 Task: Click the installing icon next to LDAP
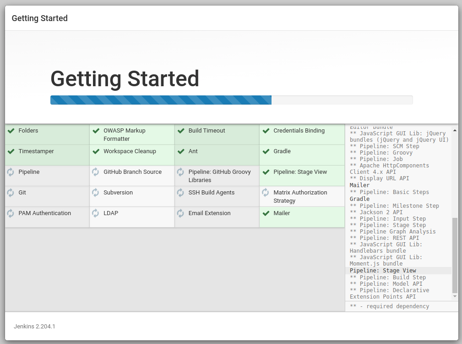point(95,213)
